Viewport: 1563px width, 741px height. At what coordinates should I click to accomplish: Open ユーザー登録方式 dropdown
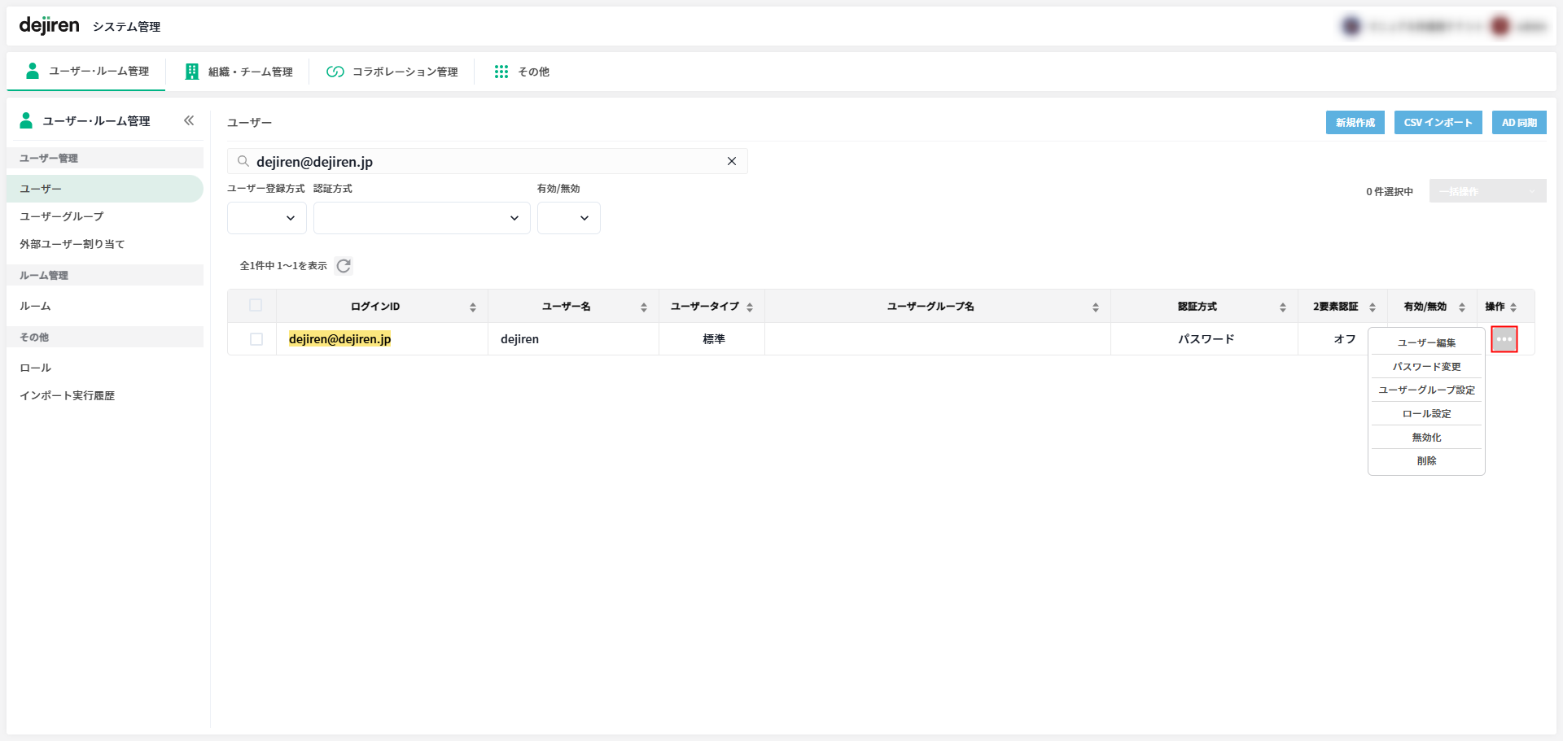click(267, 218)
